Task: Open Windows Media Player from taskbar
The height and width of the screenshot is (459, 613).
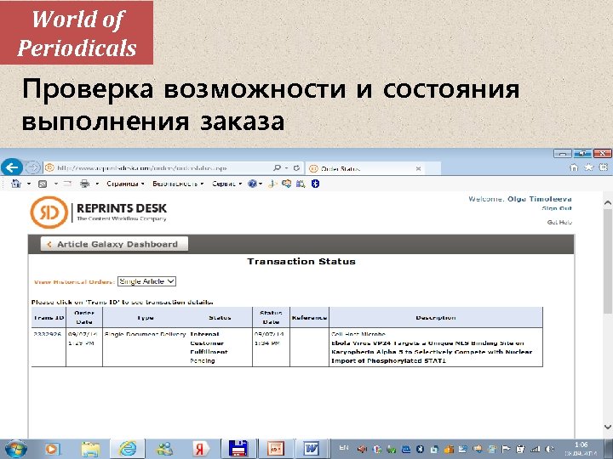Action: (51, 449)
